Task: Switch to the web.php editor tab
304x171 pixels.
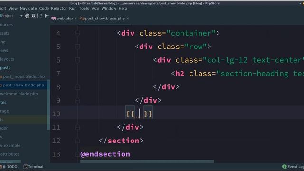Action: click(65, 19)
